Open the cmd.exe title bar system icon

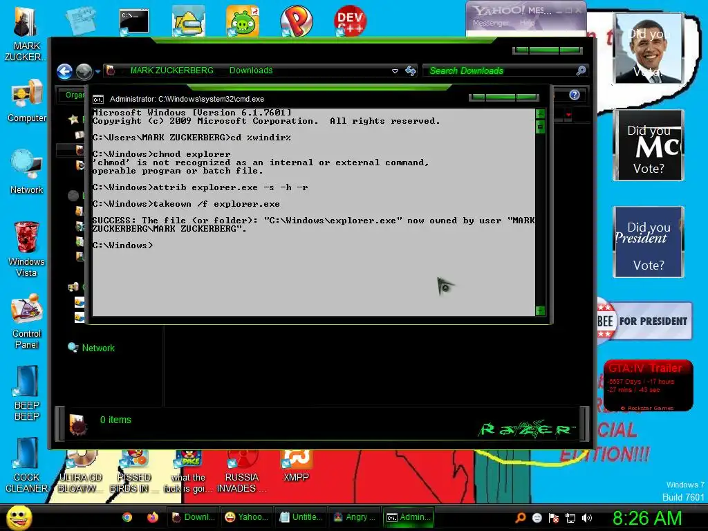[x=98, y=100]
